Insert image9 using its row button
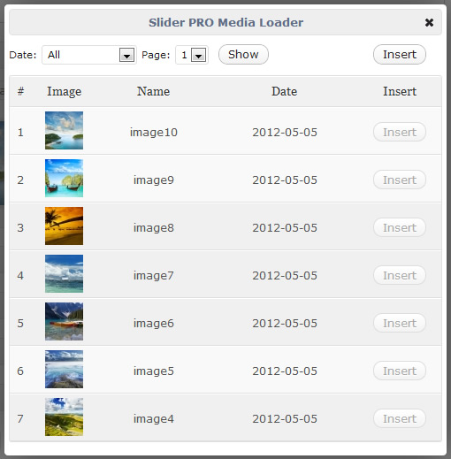 click(x=400, y=180)
